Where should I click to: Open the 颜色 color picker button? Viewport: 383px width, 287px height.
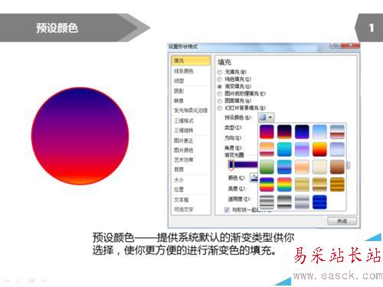(x=254, y=178)
